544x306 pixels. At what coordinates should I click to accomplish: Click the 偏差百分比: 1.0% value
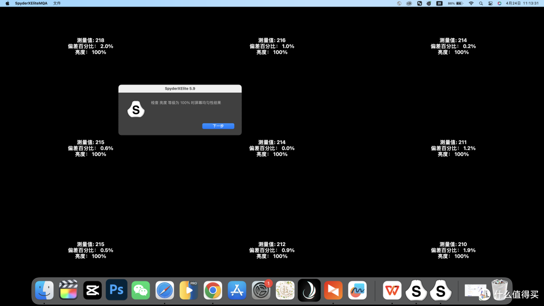(271, 46)
